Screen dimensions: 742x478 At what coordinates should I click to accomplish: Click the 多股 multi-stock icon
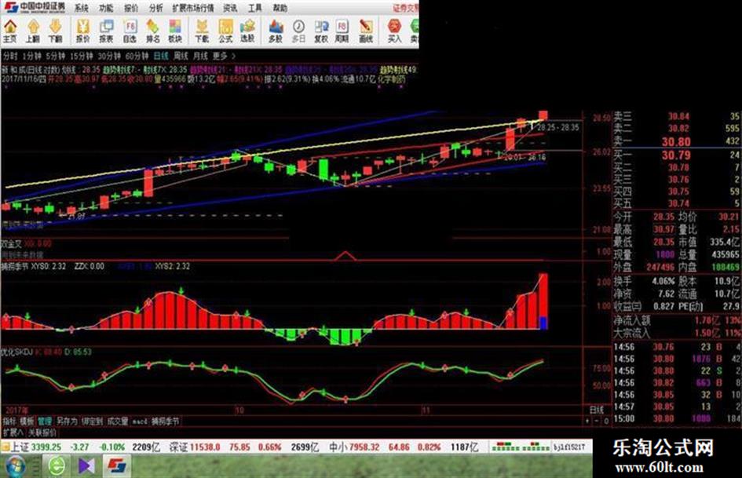tap(276, 31)
